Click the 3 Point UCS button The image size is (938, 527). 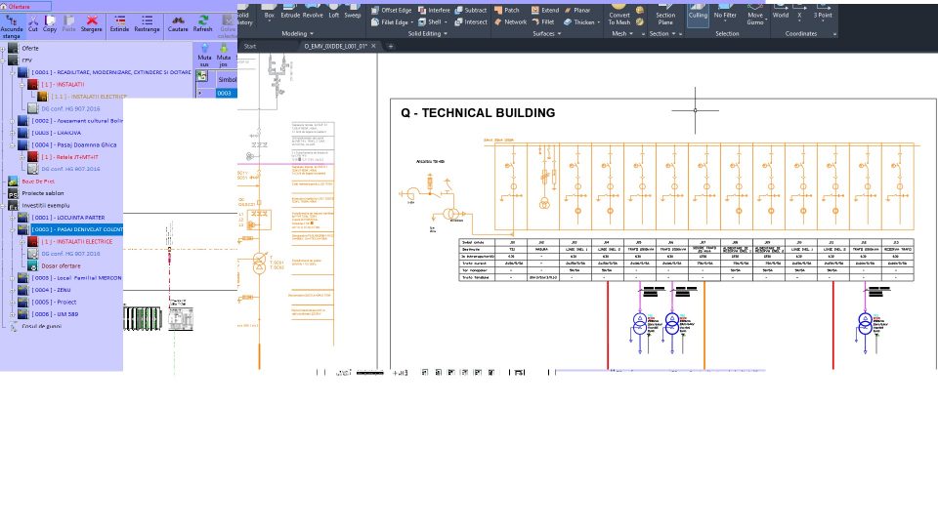click(823, 13)
